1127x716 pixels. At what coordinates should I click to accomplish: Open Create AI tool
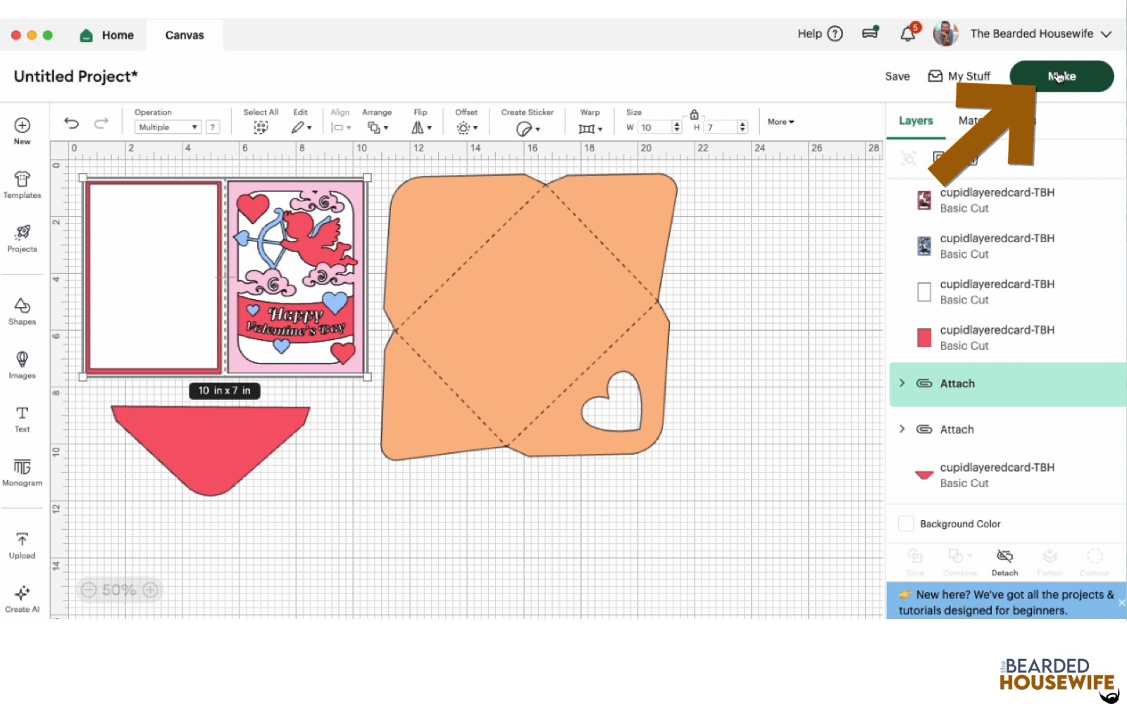pyautogui.click(x=22, y=598)
